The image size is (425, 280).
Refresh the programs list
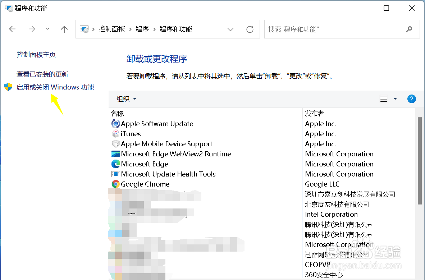pos(250,29)
